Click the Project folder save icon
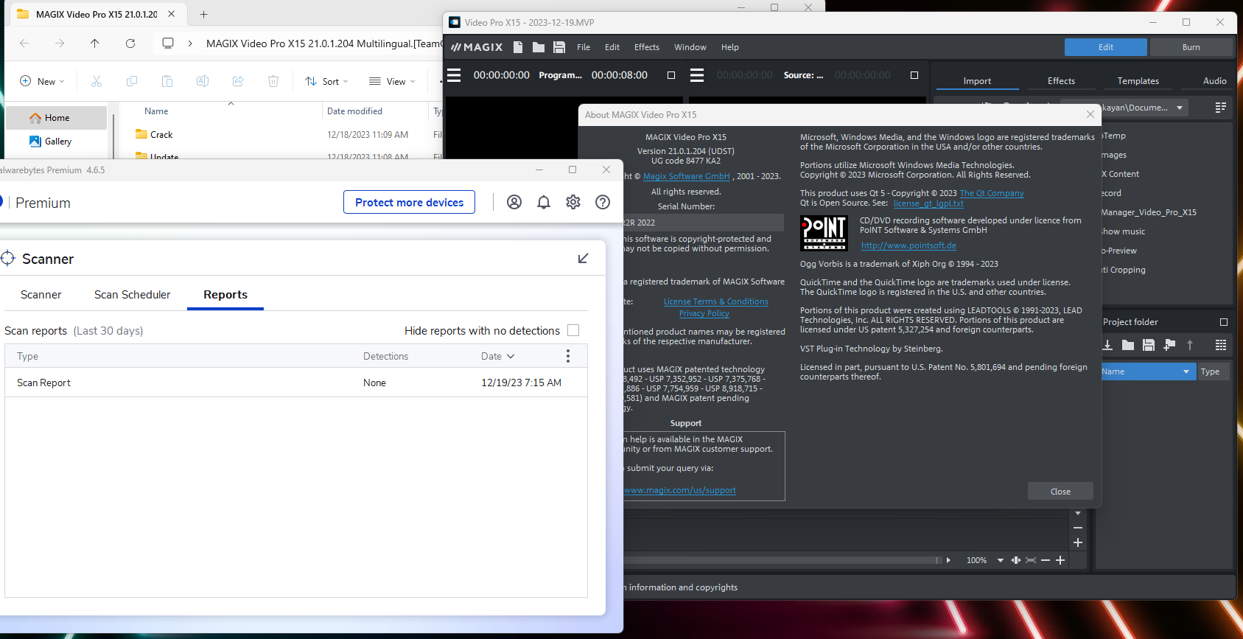The height and width of the screenshot is (639, 1243). [1149, 345]
